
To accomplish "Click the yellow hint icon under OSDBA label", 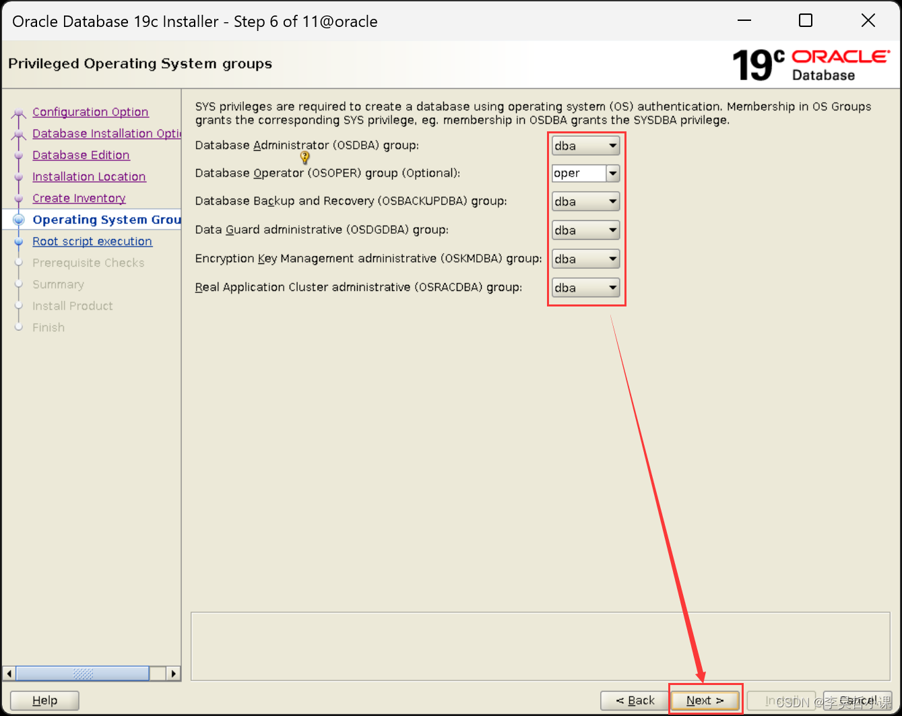I will 304,158.
